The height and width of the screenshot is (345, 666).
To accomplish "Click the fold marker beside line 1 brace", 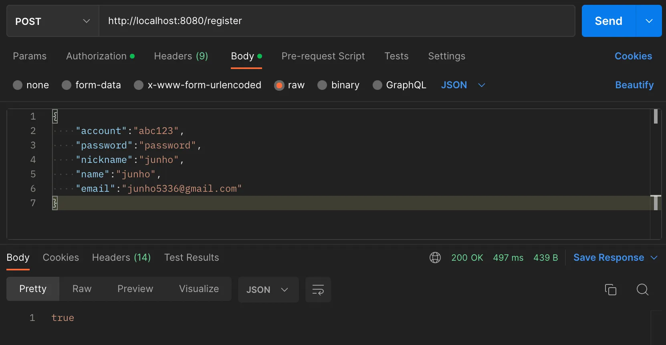I will point(55,116).
